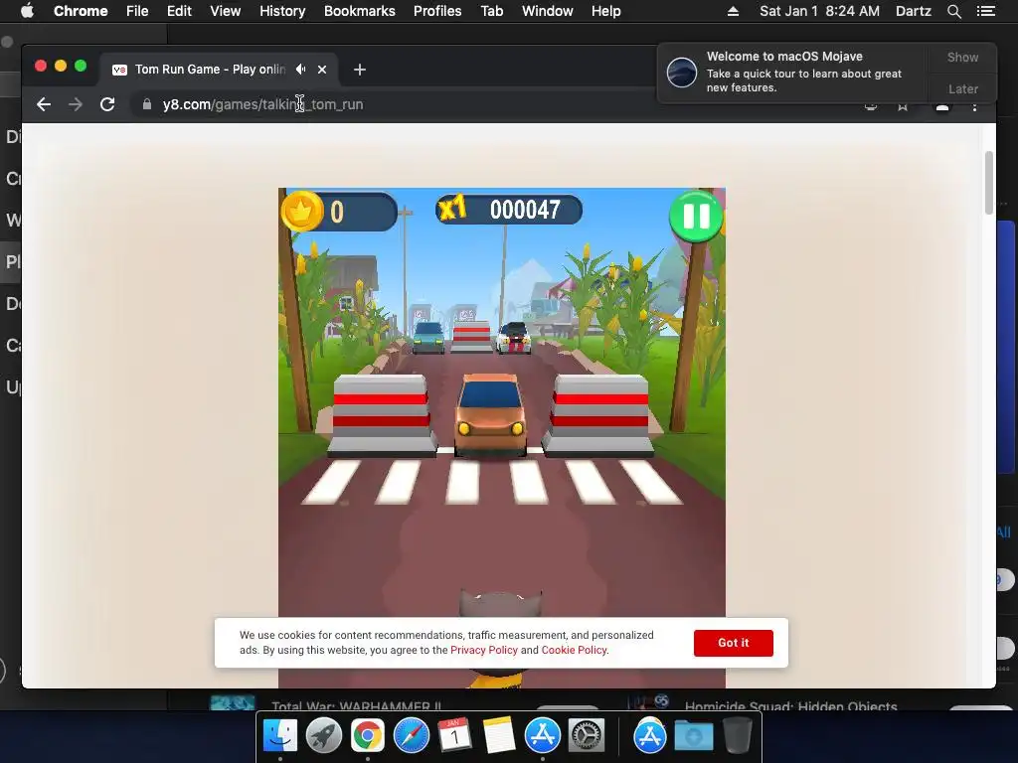
Task: Click the date and time in menu bar
Action: tap(819, 11)
